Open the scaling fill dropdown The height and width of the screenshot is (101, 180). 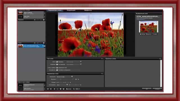[65, 77]
